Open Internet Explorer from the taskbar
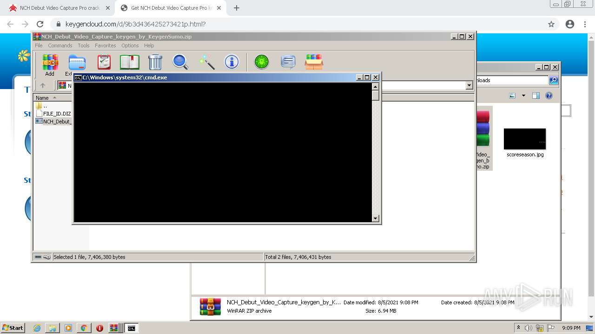Viewport: 595px width, 334px height. coord(37,328)
